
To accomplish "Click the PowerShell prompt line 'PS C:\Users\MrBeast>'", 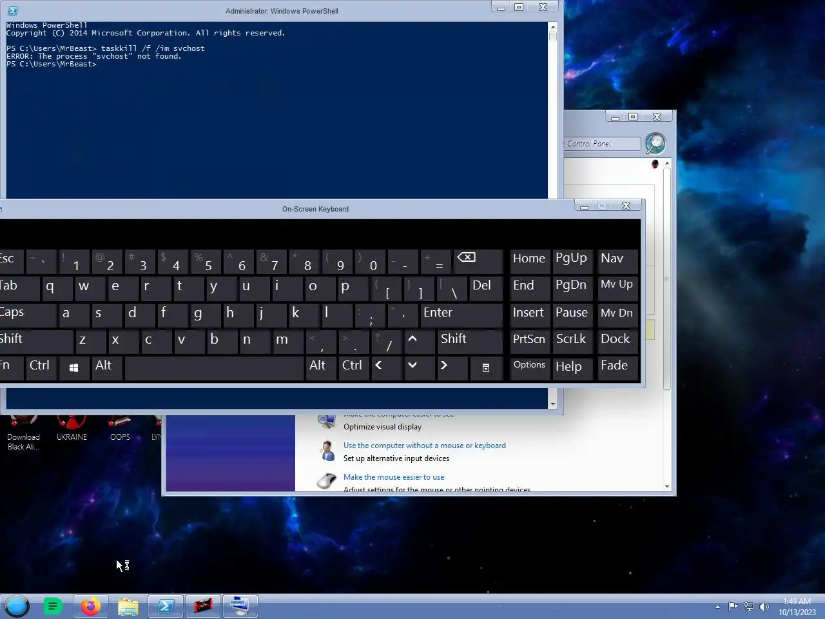I will tap(52, 64).
